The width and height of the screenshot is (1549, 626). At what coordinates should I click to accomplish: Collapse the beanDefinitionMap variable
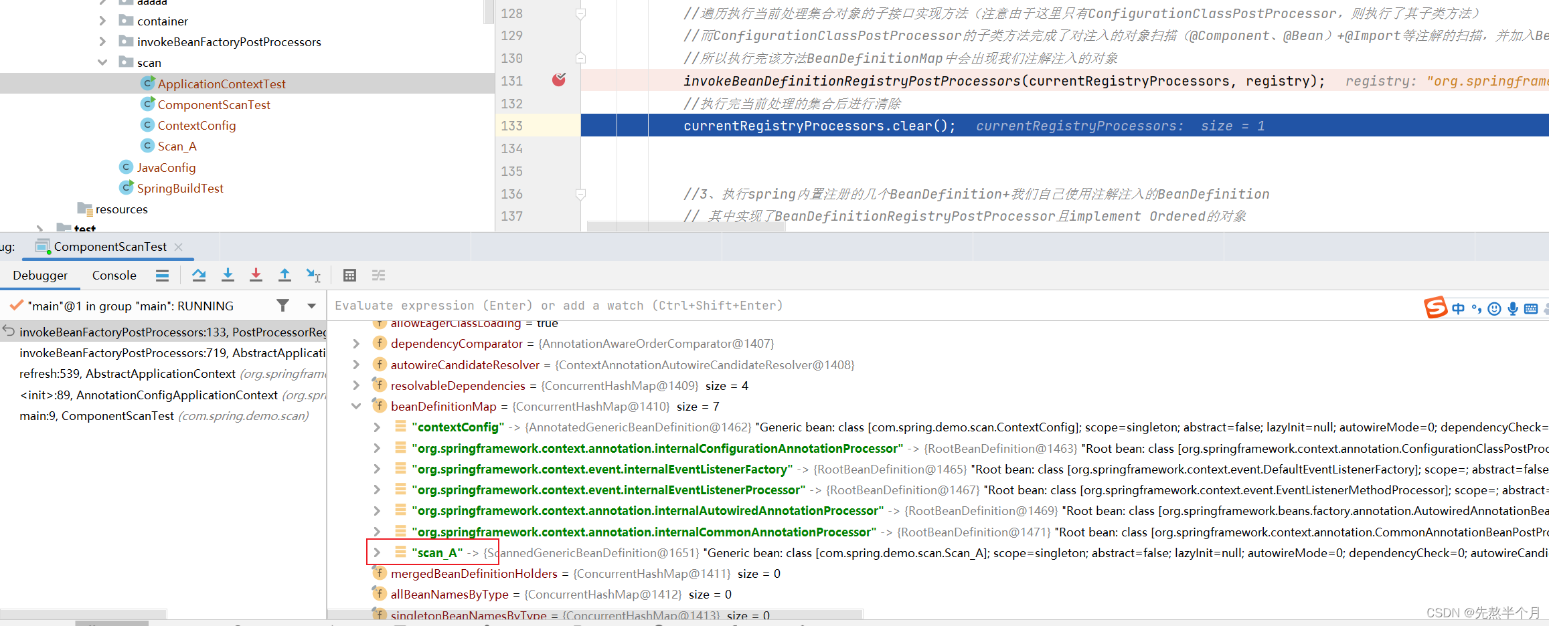[356, 406]
